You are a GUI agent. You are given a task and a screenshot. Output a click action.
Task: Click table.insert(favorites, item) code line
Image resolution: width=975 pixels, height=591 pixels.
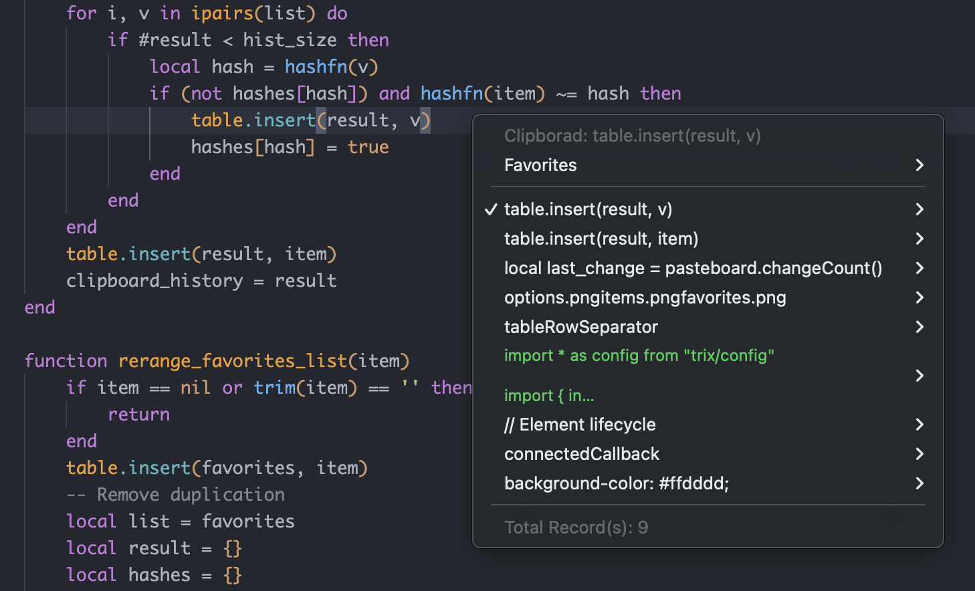pyautogui.click(x=217, y=468)
